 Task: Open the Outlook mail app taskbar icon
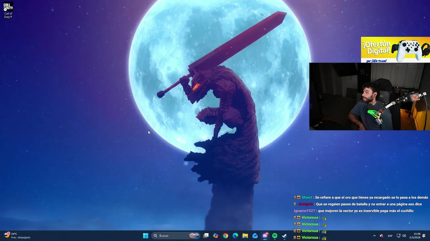[x=255, y=236]
